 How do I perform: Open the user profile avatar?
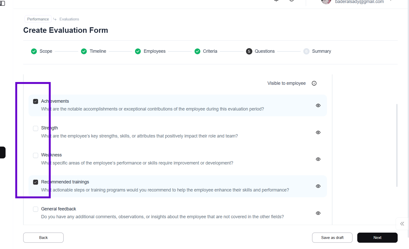pyautogui.click(x=326, y=2)
